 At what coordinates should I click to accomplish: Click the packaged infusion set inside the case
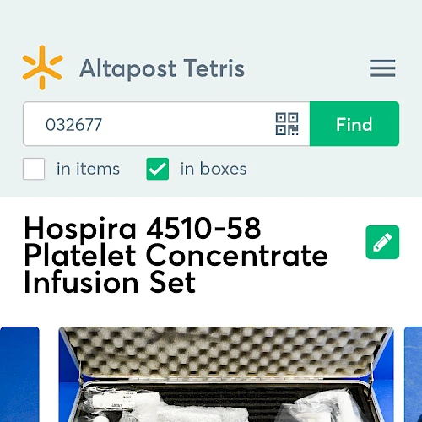click(x=169, y=405)
